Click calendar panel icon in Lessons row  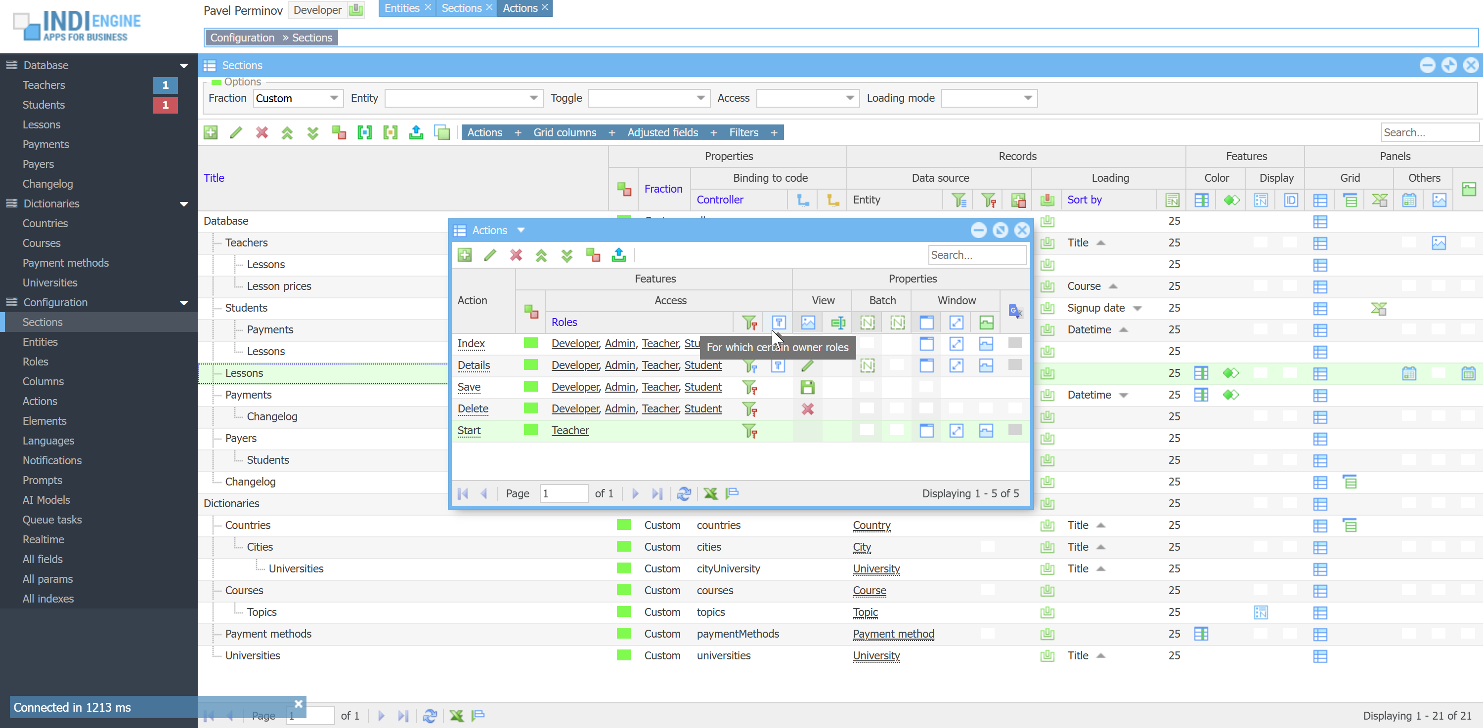tap(1409, 373)
